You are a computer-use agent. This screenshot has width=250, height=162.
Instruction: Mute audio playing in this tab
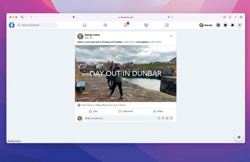click(x=169, y=17)
